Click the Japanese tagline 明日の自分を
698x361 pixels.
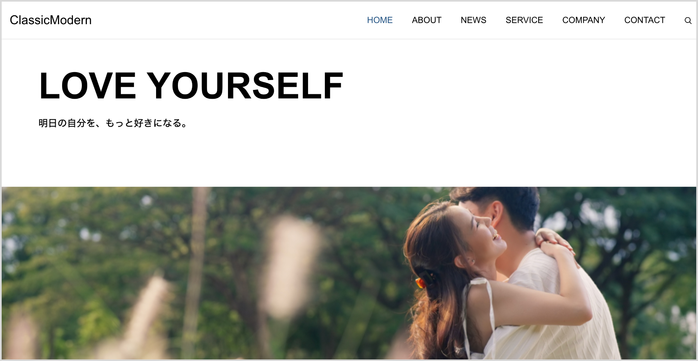(x=67, y=123)
